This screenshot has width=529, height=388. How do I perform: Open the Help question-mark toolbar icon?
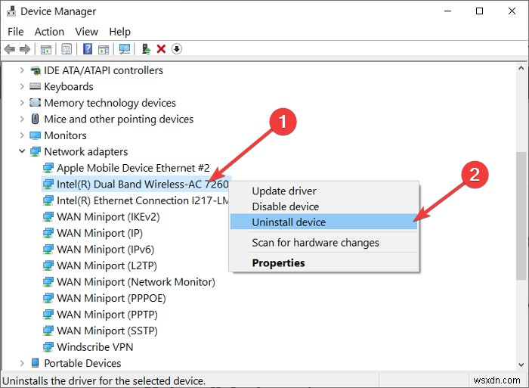click(x=88, y=49)
